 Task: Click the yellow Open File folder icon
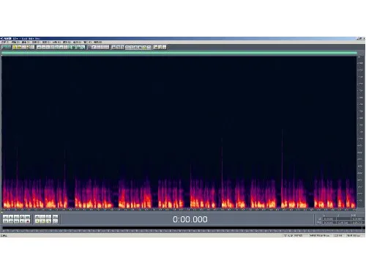[x=19, y=47]
